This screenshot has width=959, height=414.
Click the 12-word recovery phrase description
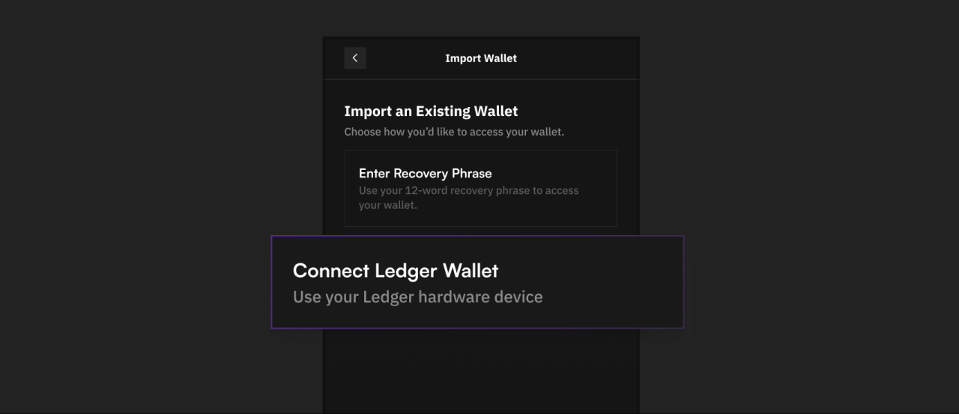(469, 198)
